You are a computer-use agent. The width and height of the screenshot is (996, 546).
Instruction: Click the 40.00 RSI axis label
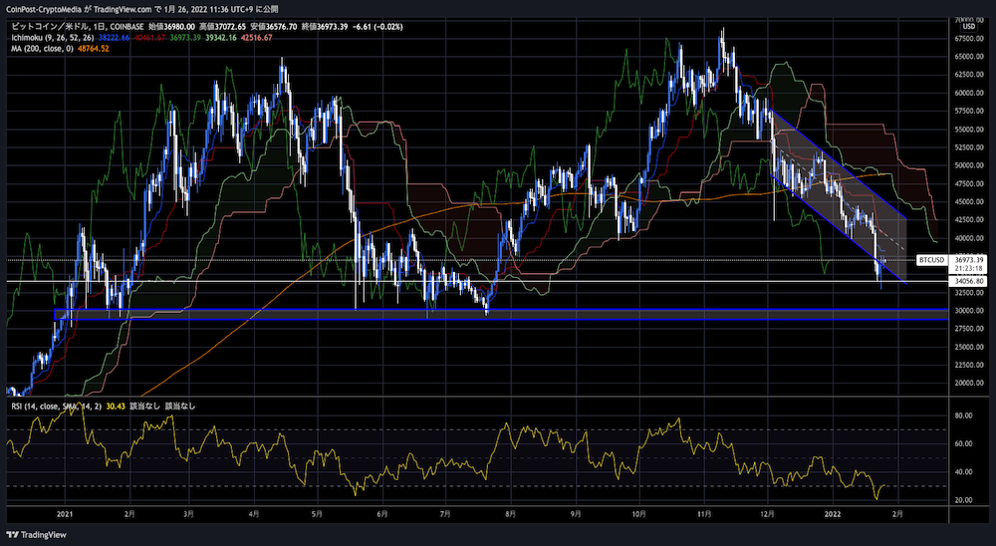coord(964,472)
